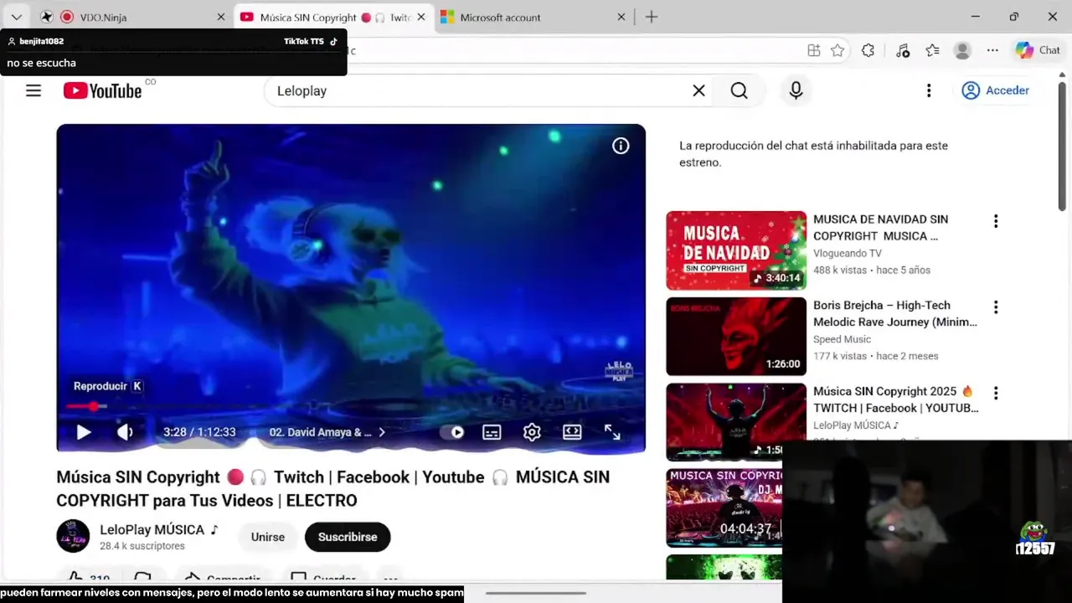This screenshot has width=1072, height=603.
Task: Open options for Música SIN Copyright 2025
Action: pos(996,393)
